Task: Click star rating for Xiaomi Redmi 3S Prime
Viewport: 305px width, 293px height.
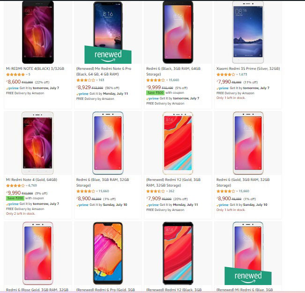Action: [225, 75]
